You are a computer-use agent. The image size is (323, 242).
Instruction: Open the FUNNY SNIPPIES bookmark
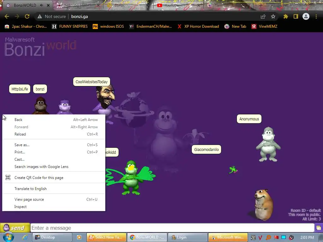[70, 26]
